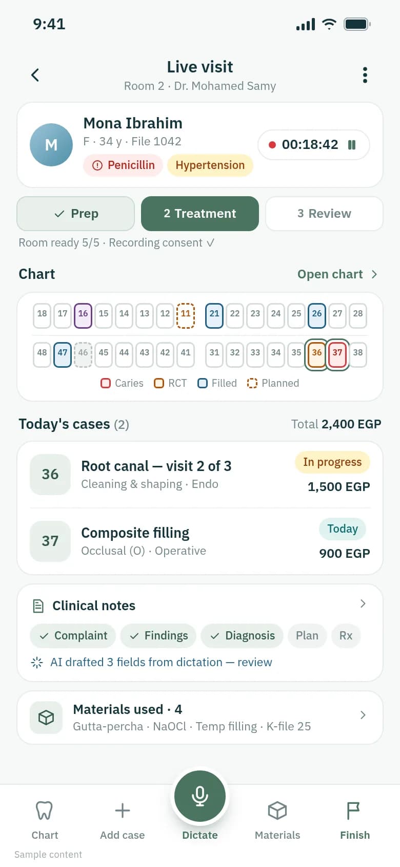
Task: Open Chart tooth icon in bottom bar
Action: pyautogui.click(x=45, y=811)
